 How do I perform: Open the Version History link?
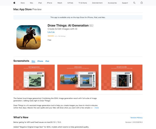(136, 118)
